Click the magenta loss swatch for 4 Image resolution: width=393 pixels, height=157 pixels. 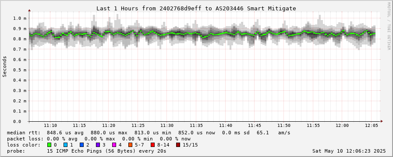coord(114,145)
